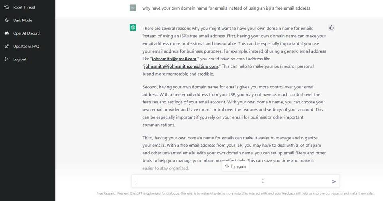
Task: Open the OpenAI Discord sidebar label
Action: coord(26,33)
